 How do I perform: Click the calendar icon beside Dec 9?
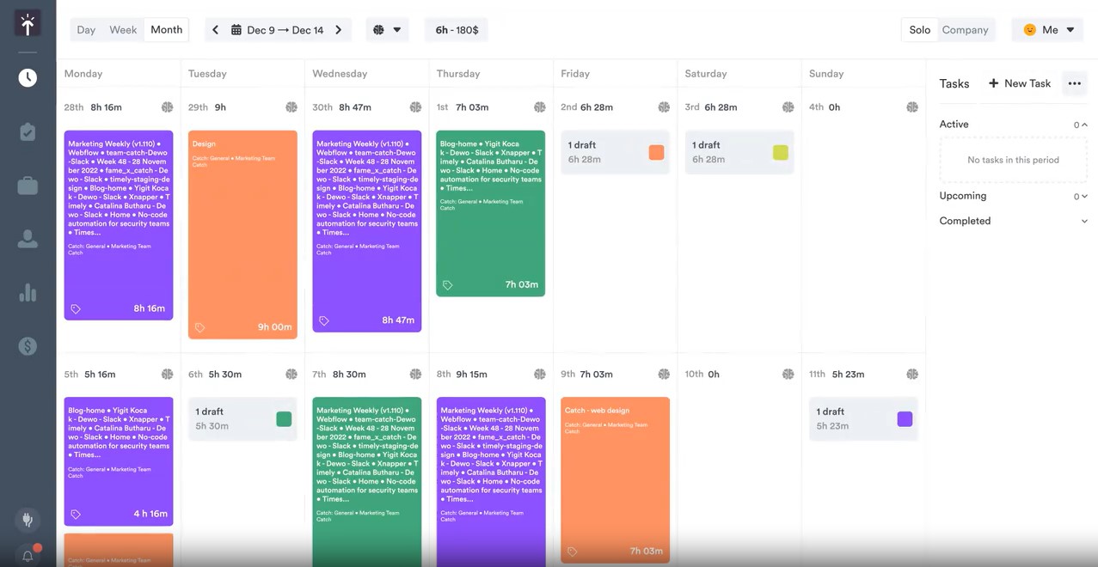(x=236, y=28)
